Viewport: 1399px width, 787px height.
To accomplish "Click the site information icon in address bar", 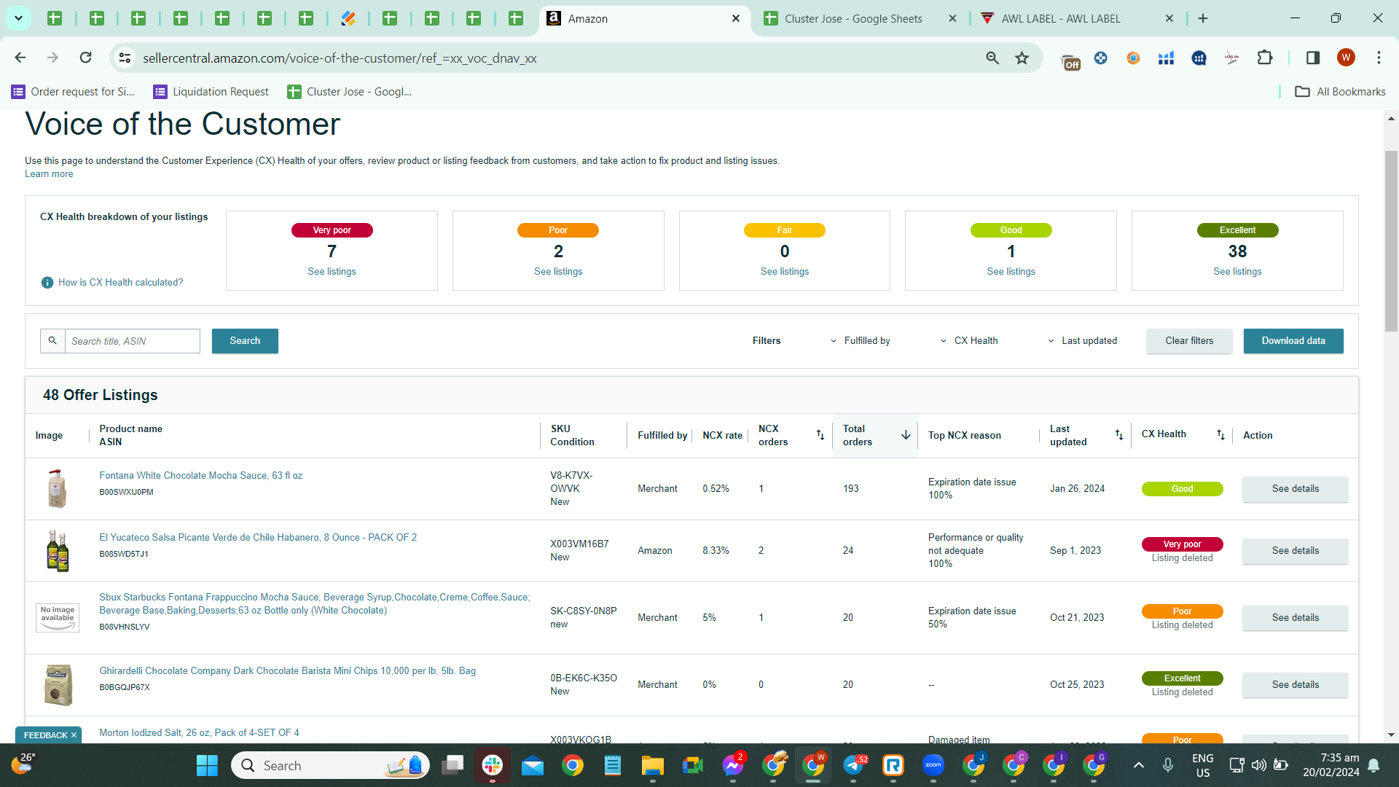I will tap(125, 58).
